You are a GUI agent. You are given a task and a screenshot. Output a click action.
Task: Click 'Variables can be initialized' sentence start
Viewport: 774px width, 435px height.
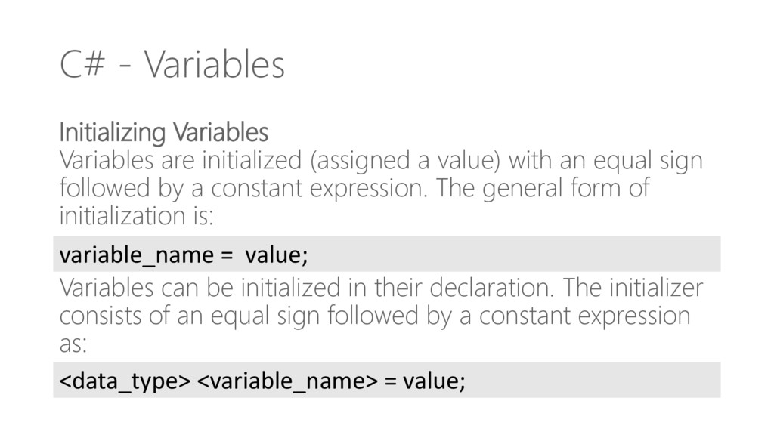[200, 288]
